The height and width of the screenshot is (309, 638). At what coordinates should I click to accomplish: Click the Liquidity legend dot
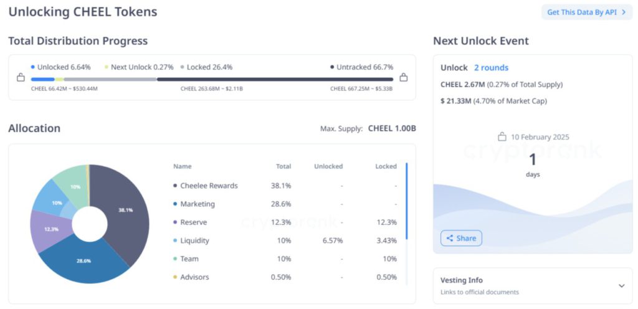(x=174, y=240)
